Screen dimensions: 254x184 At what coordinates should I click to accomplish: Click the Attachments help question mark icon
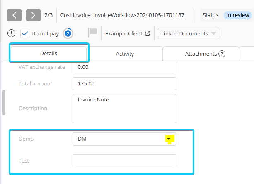(222, 54)
